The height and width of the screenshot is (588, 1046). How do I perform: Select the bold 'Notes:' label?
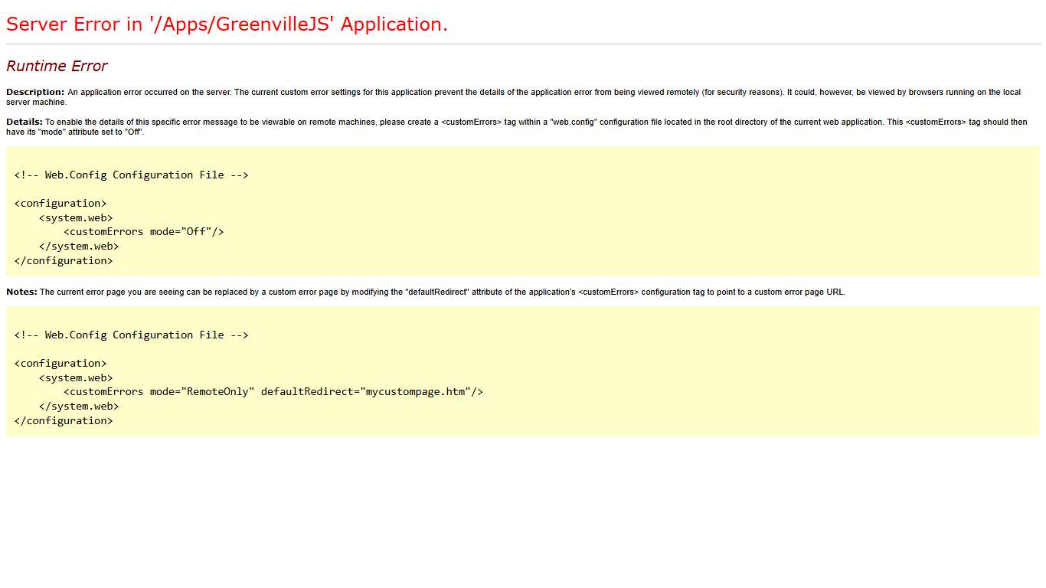(x=21, y=292)
